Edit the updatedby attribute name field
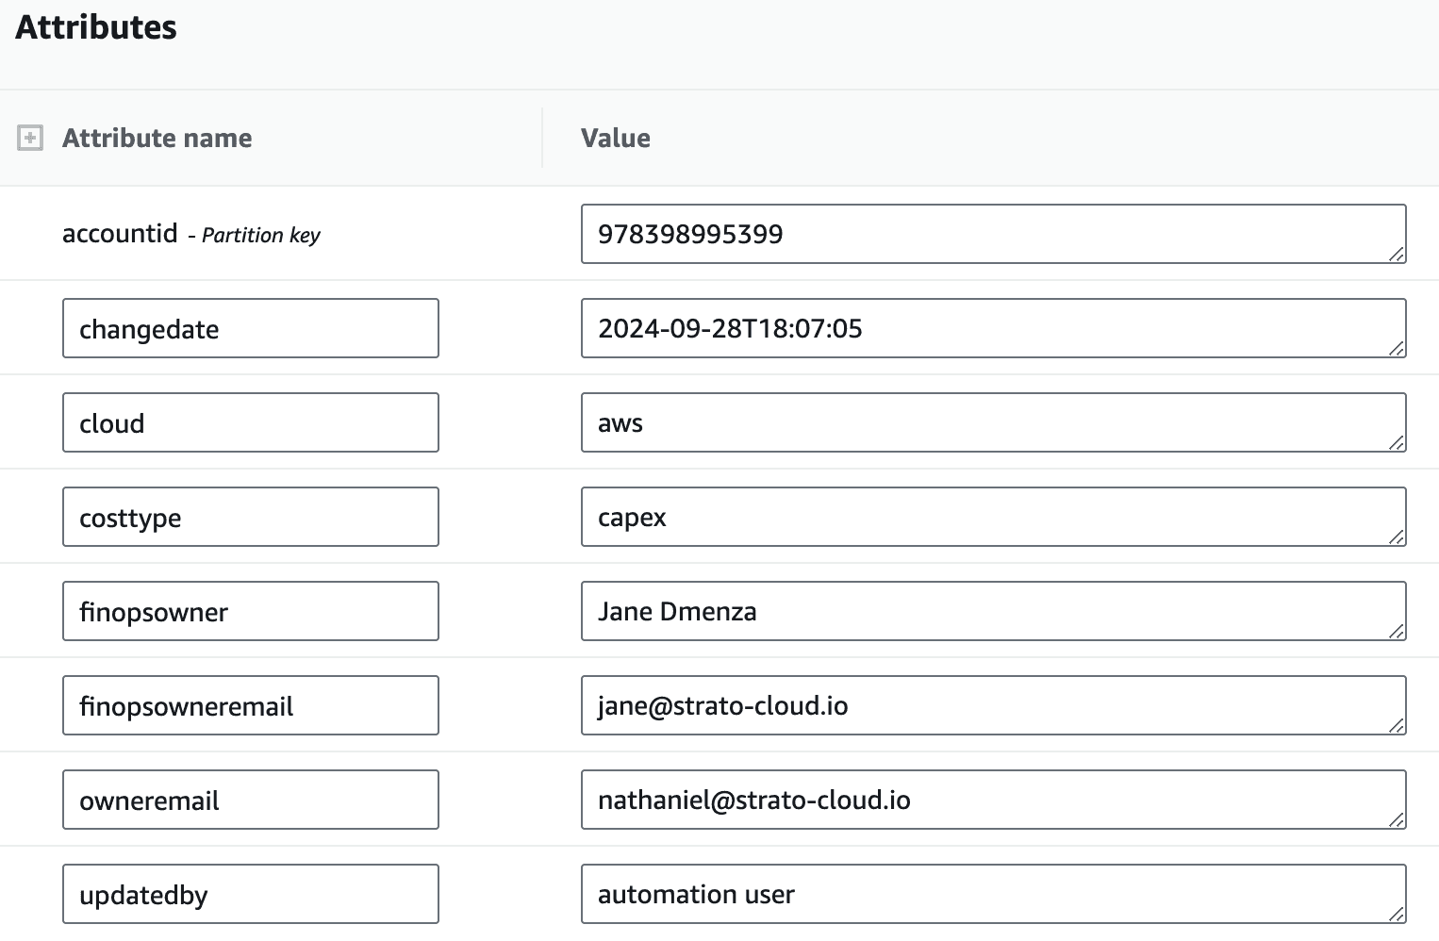Viewport: 1439px width, 941px height. coord(251,894)
